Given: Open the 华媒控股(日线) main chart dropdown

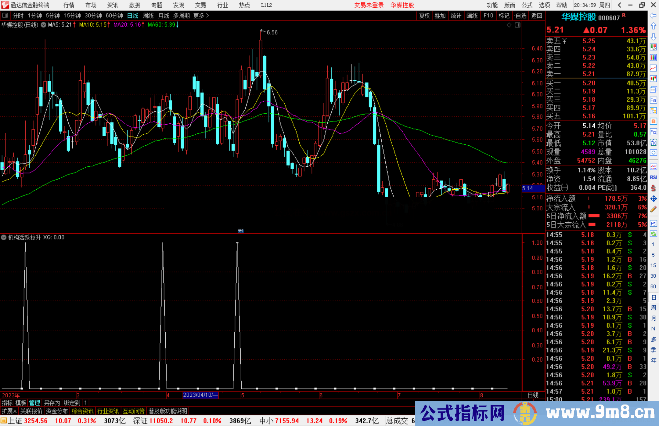Looking at the screenshot, I should (44, 25).
